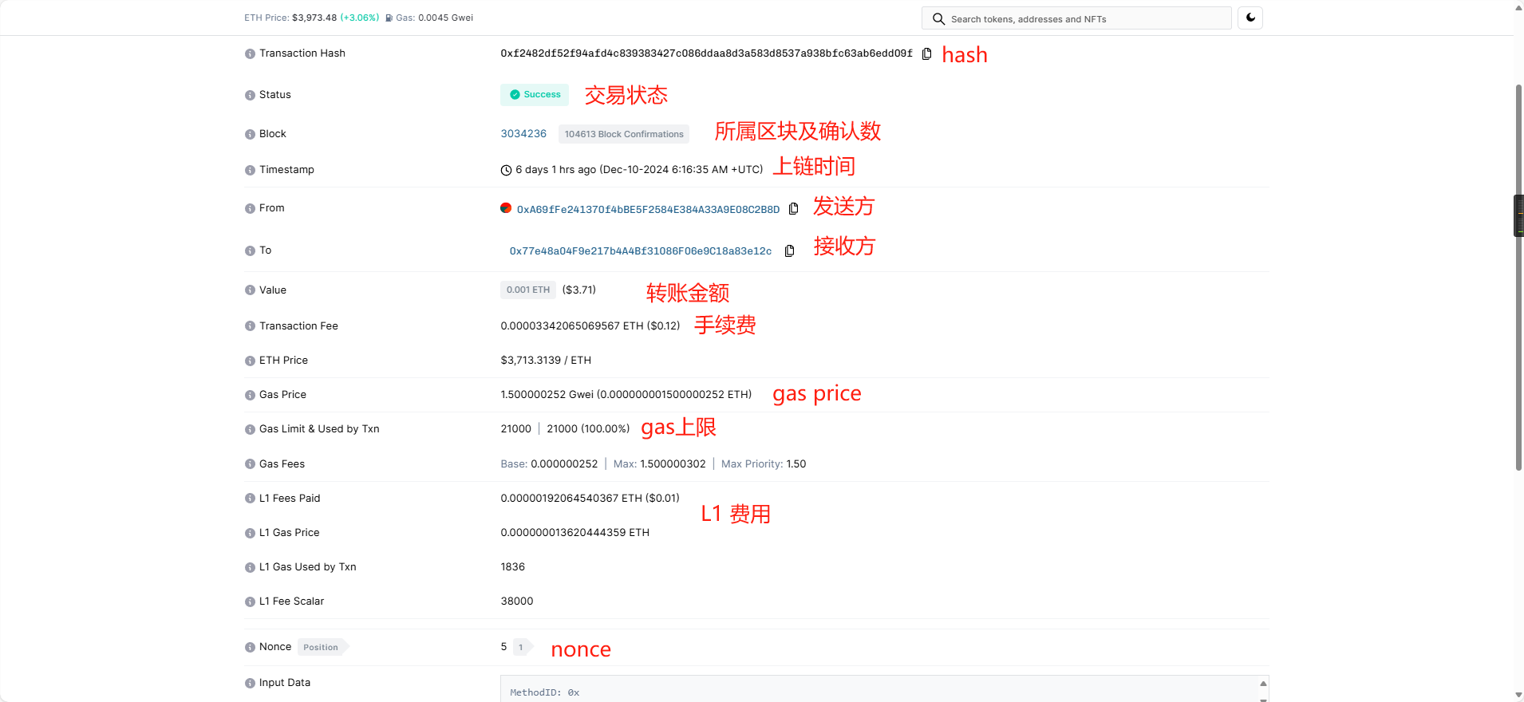Viewport: 1524px width, 702px height.
Task: Click the 0.001 ETH value badge
Action: pos(528,290)
